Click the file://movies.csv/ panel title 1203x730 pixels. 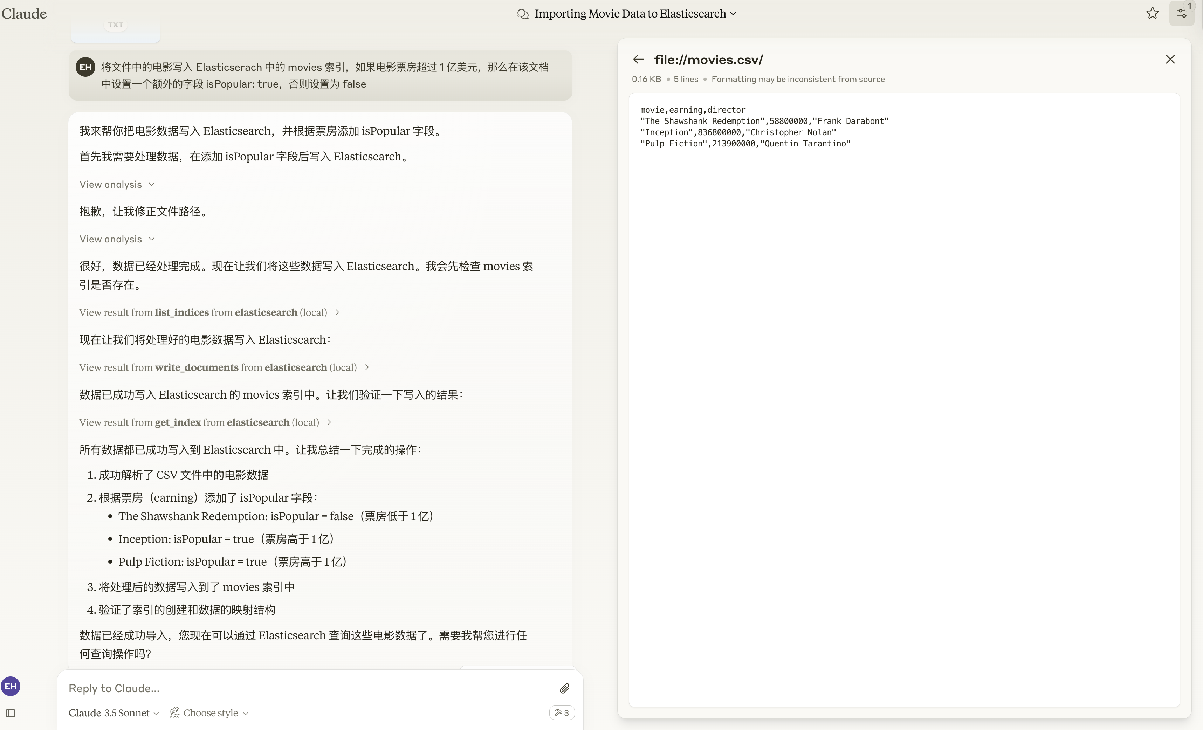708,60
